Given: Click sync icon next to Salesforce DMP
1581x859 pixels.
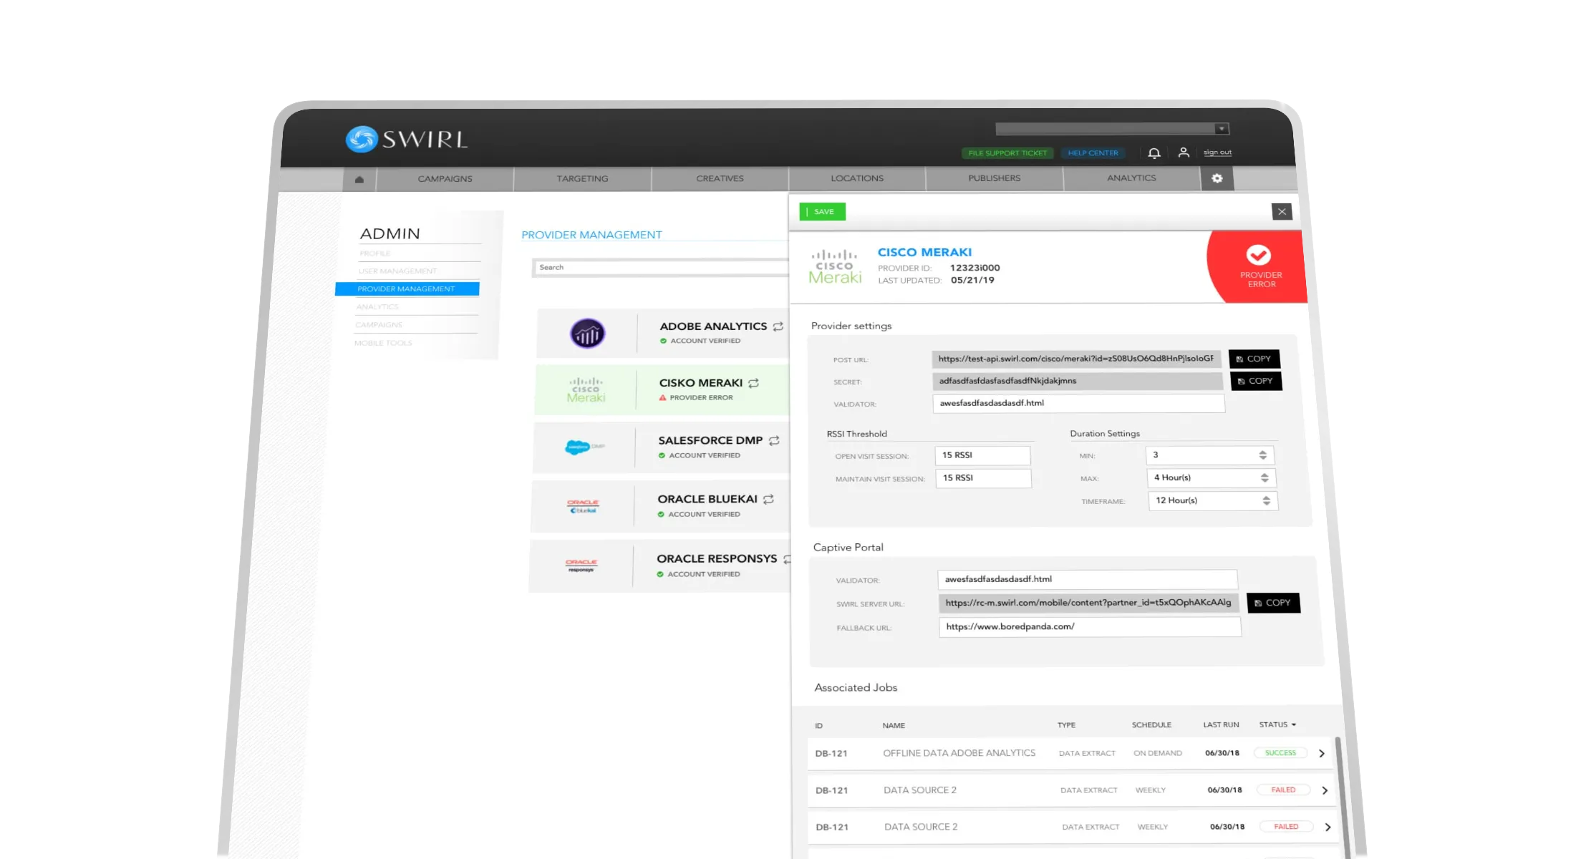Looking at the screenshot, I should tap(774, 440).
